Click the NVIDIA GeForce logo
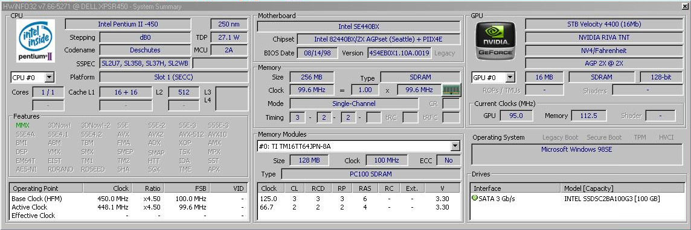 pos(495,41)
